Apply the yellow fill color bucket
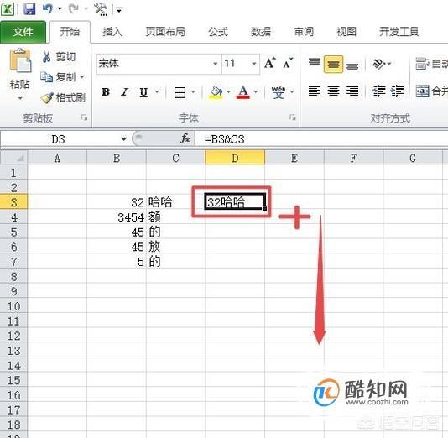The image size is (448, 438). click(216, 92)
